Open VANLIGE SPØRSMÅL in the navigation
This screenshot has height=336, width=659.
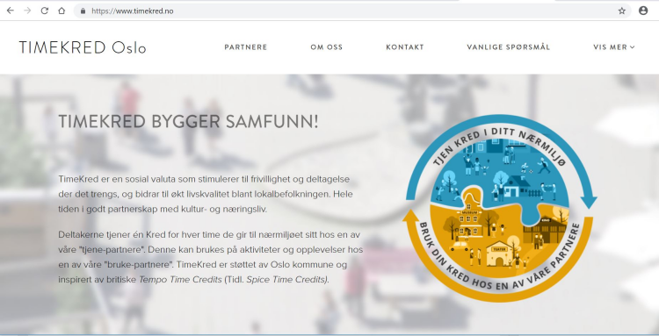click(509, 47)
